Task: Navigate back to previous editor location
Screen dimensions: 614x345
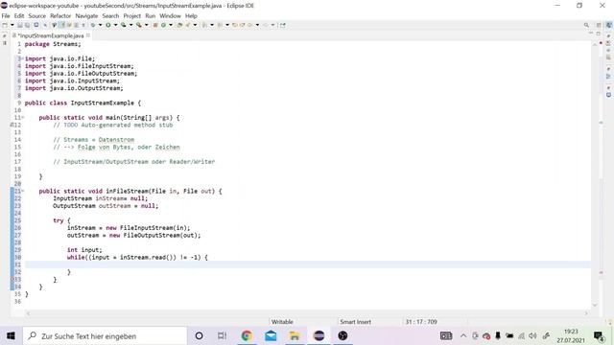Action: tap(249, 25)
